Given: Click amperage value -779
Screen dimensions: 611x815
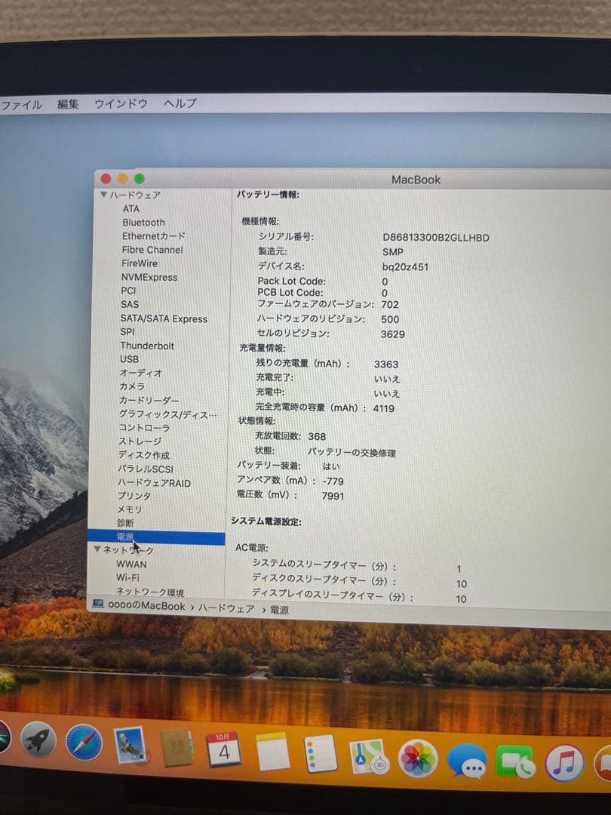Looking at the screenshot, I should tap(333, 481).
